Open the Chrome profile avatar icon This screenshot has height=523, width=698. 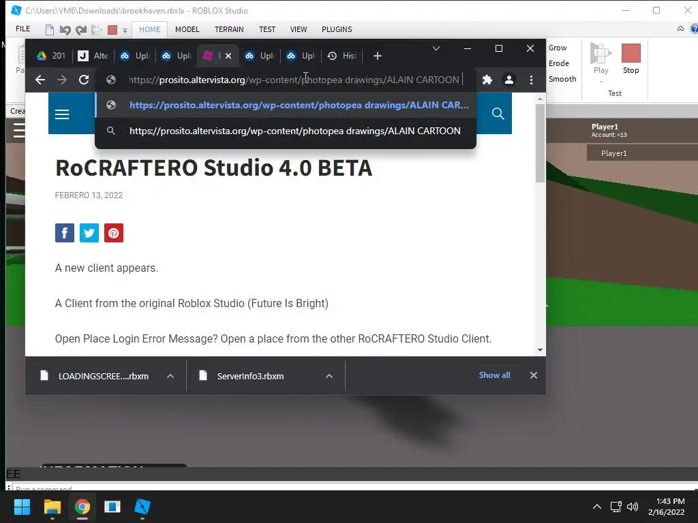(509, 80)
